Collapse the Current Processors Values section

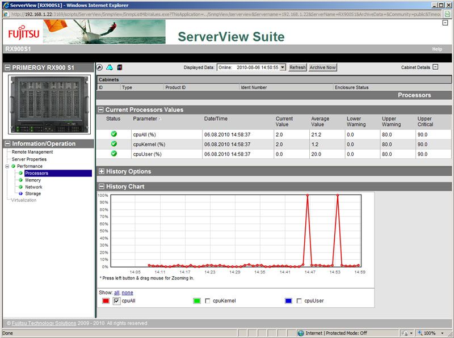pyautogui.click(x=101, y=109)
